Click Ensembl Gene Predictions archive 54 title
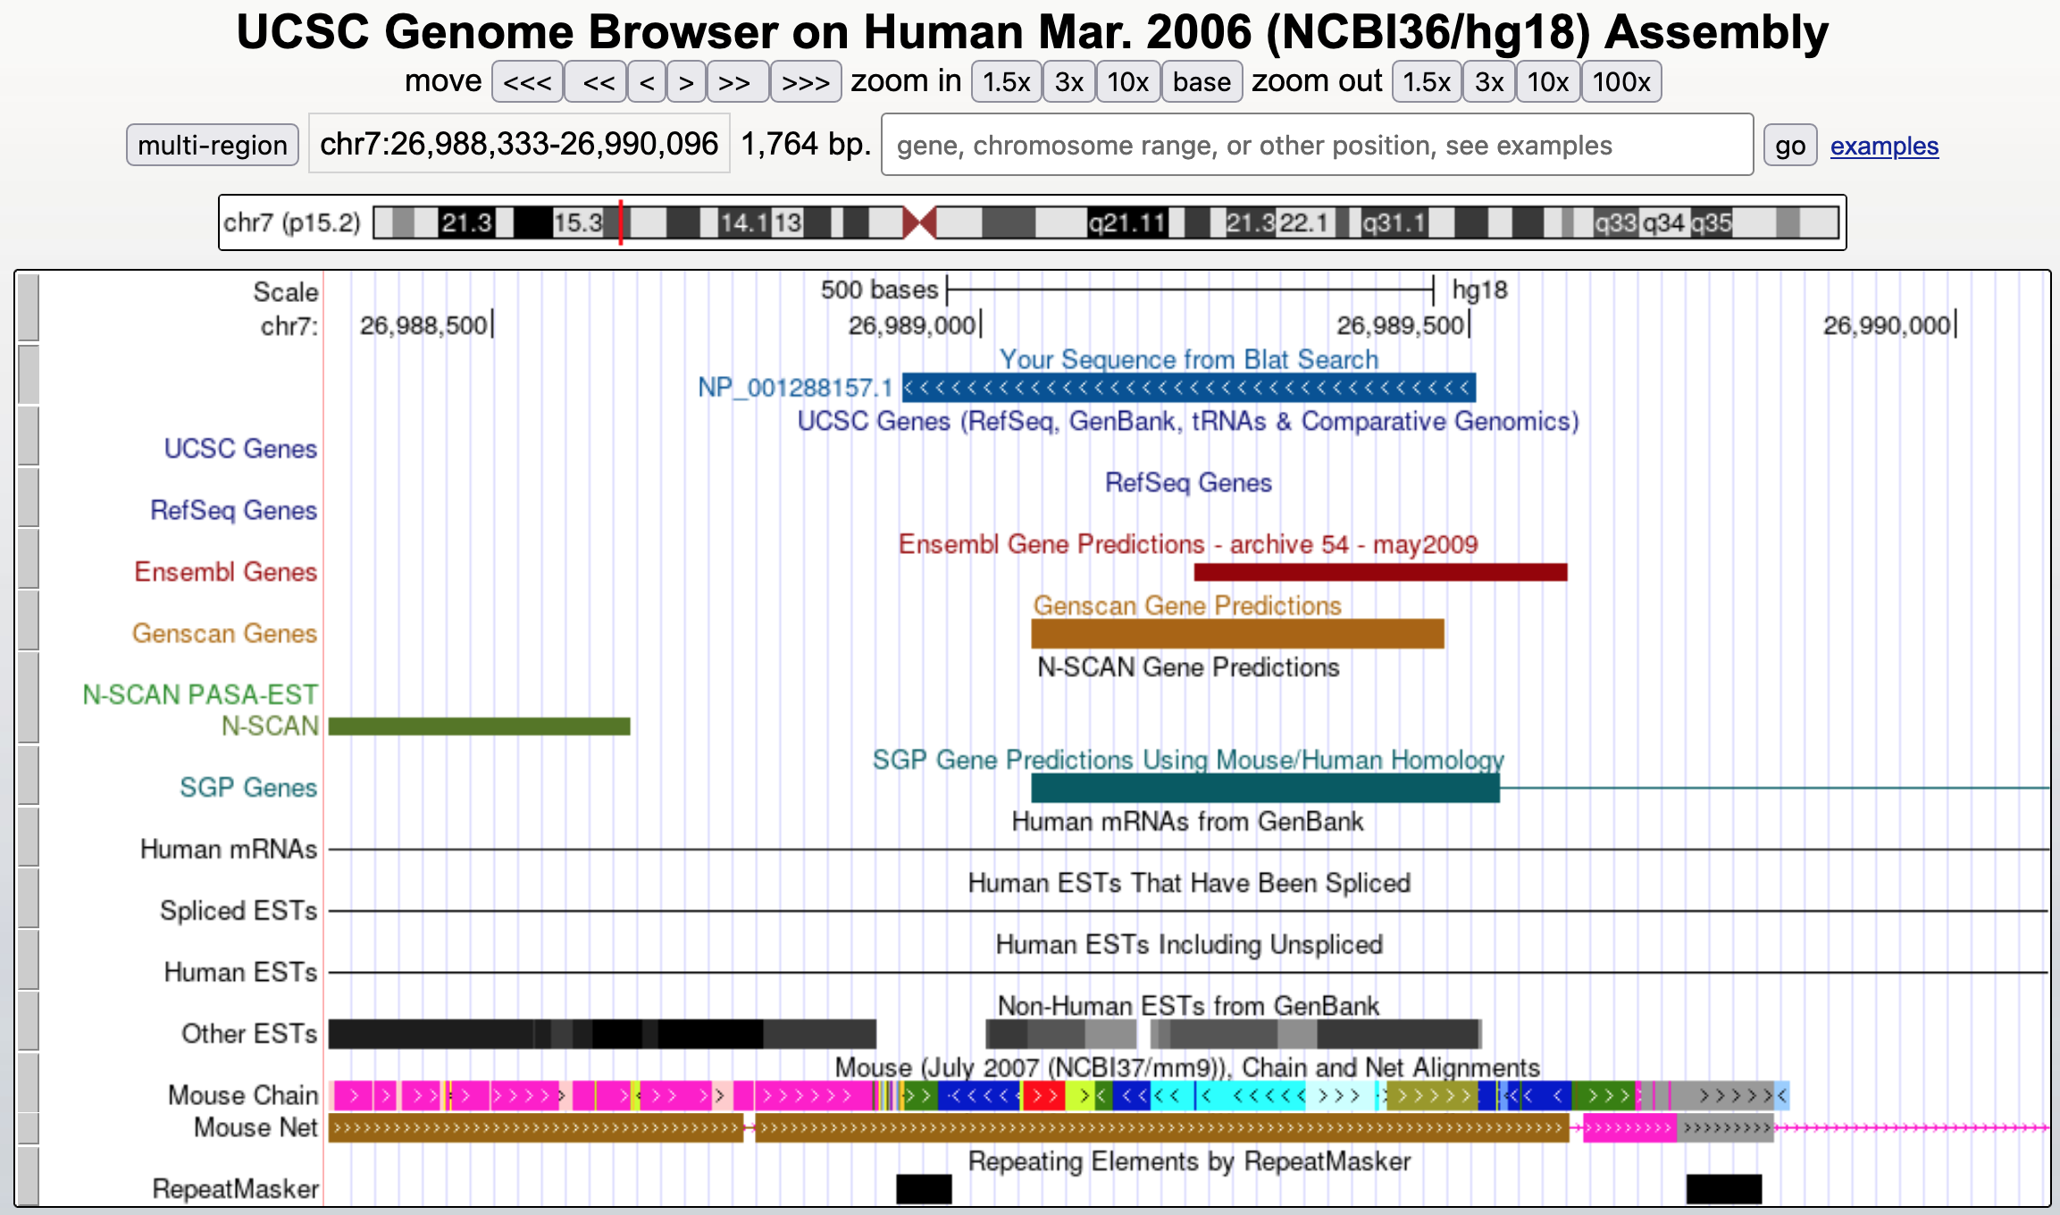2060x1215 pixels. 1188,544
